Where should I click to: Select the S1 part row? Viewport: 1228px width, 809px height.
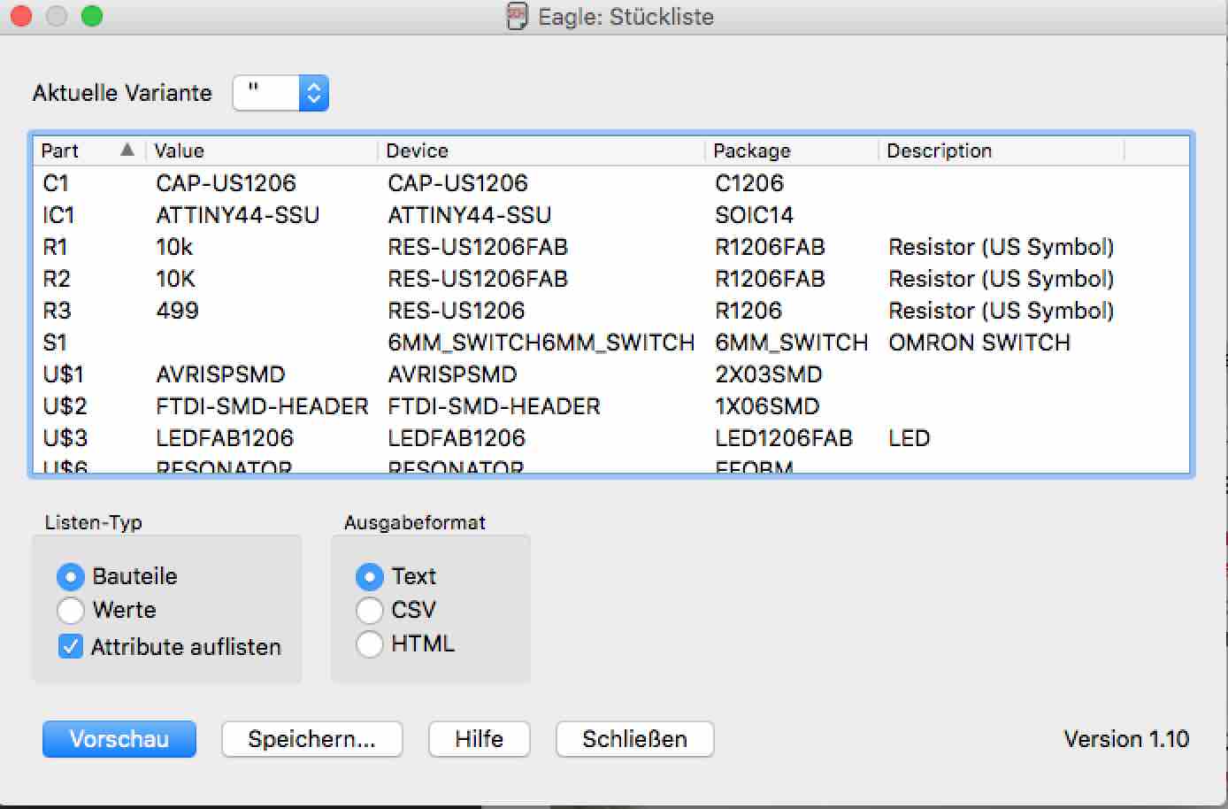click(x=611, y=343)
